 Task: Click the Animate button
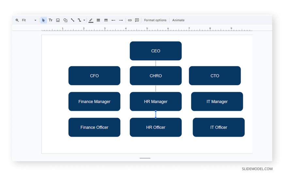(178, 20)
